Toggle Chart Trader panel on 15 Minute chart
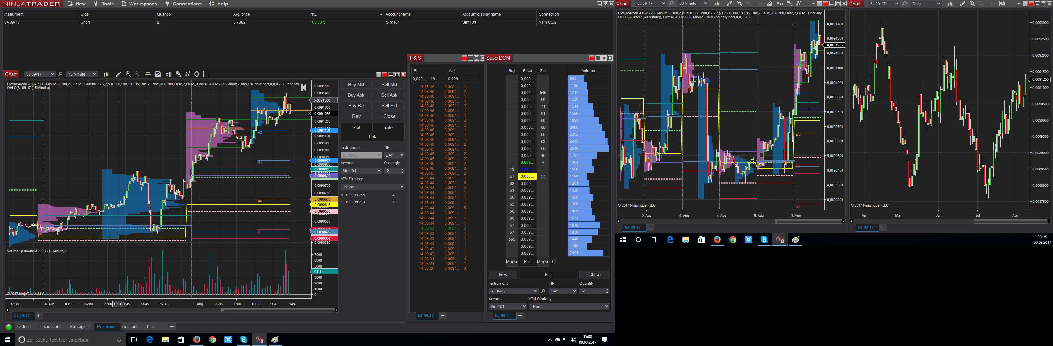The height and width of the screenshot is (346, 1053). tap(169, 74)
